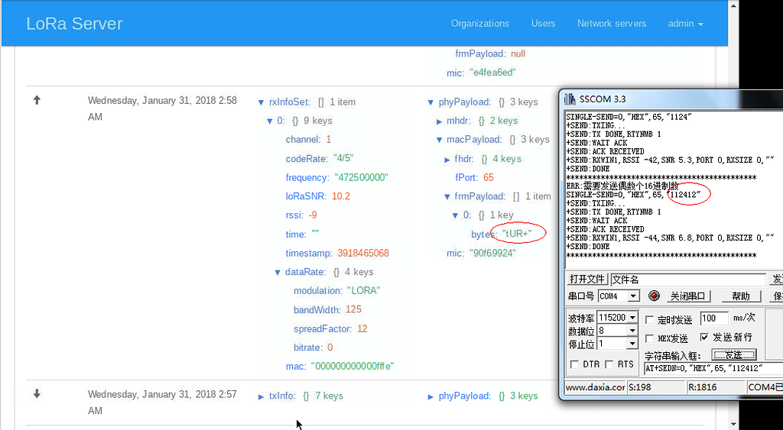Click the 关闭串口 close port button
This screenshot has width=783, height=430.
point(688,296)
